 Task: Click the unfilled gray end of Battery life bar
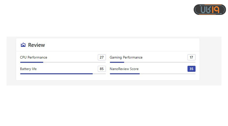coord(99,74)
